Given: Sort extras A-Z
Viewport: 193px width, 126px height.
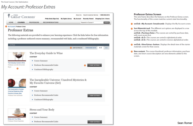Looking at the screenshot, I should coord(100,47).
